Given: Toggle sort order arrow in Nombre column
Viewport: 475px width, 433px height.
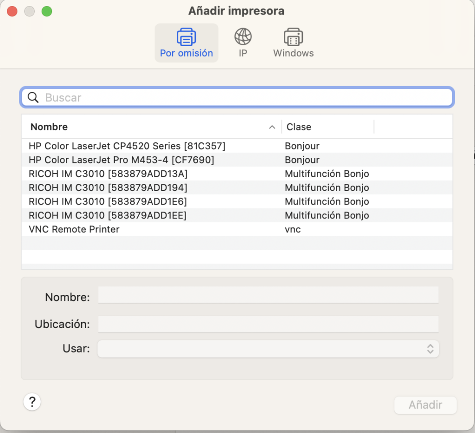Looking at the screenshot, I should 272,127.
